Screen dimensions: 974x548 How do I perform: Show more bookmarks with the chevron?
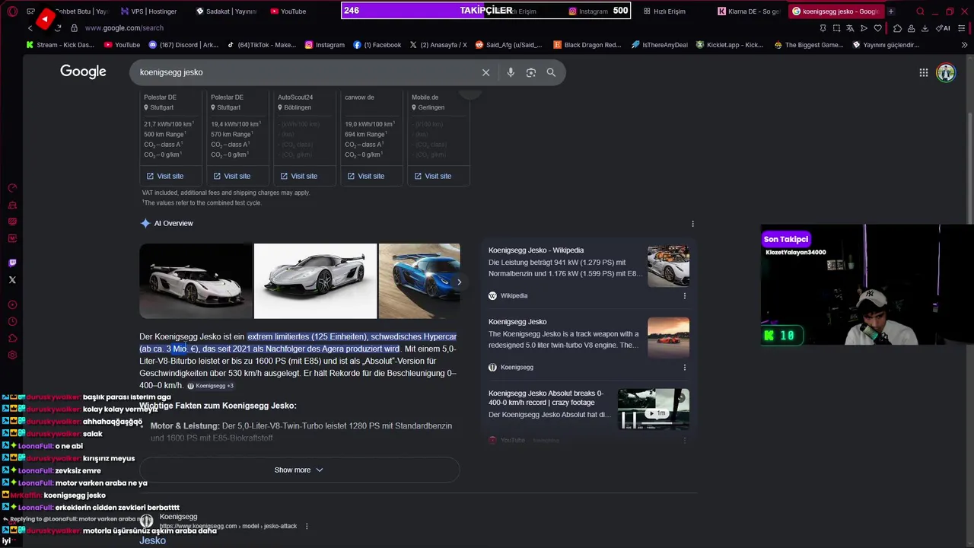pyautogui.click(x=965, y=45)
